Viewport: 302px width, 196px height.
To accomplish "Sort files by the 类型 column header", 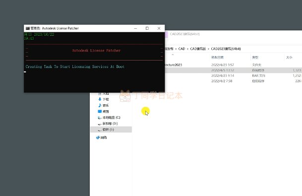I will point(255,57).
